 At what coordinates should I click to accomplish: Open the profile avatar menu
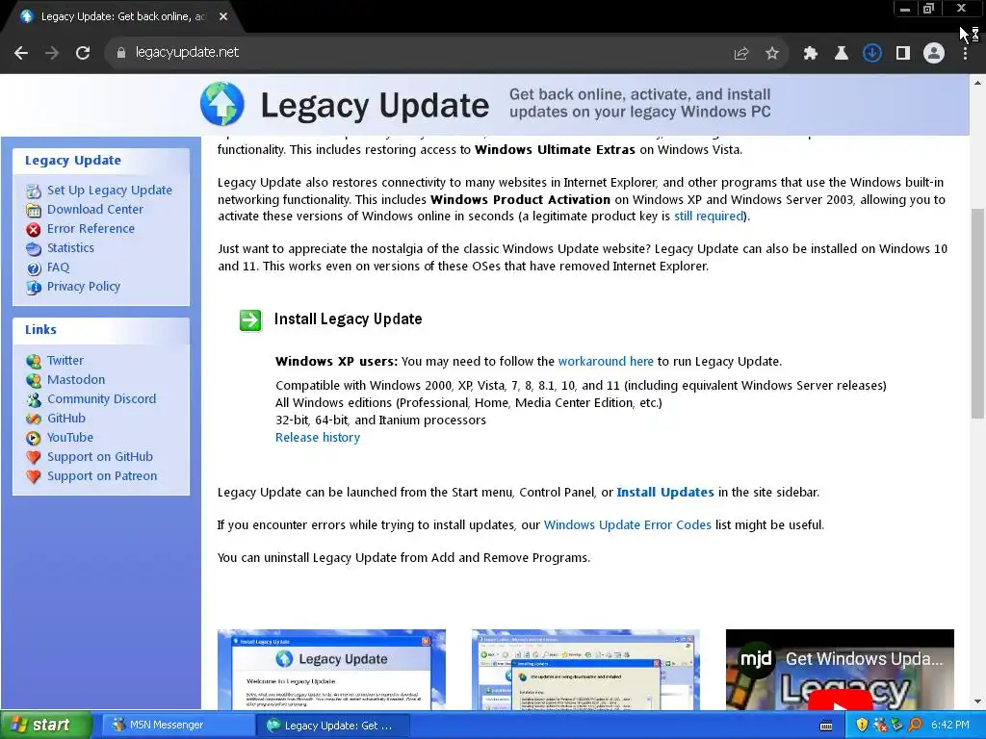[934, 54]
